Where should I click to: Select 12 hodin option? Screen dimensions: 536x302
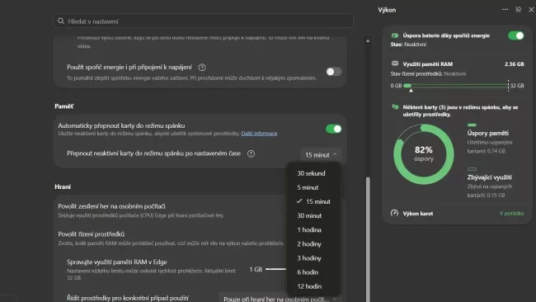314,286
